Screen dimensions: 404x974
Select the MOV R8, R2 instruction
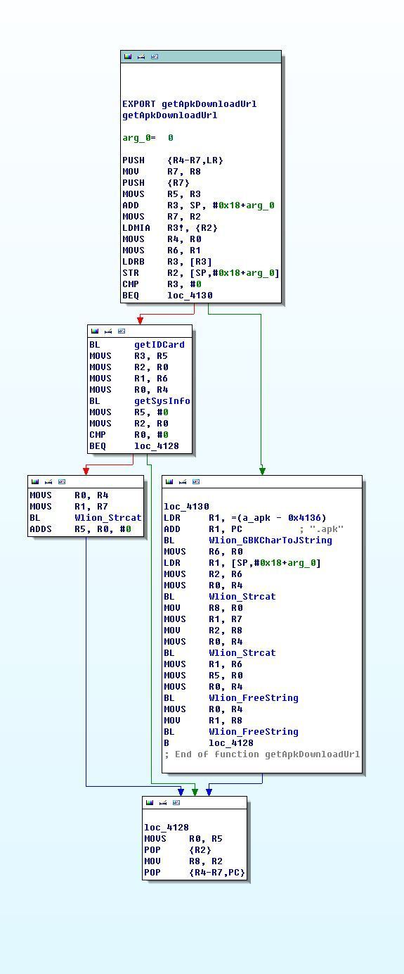183,861
